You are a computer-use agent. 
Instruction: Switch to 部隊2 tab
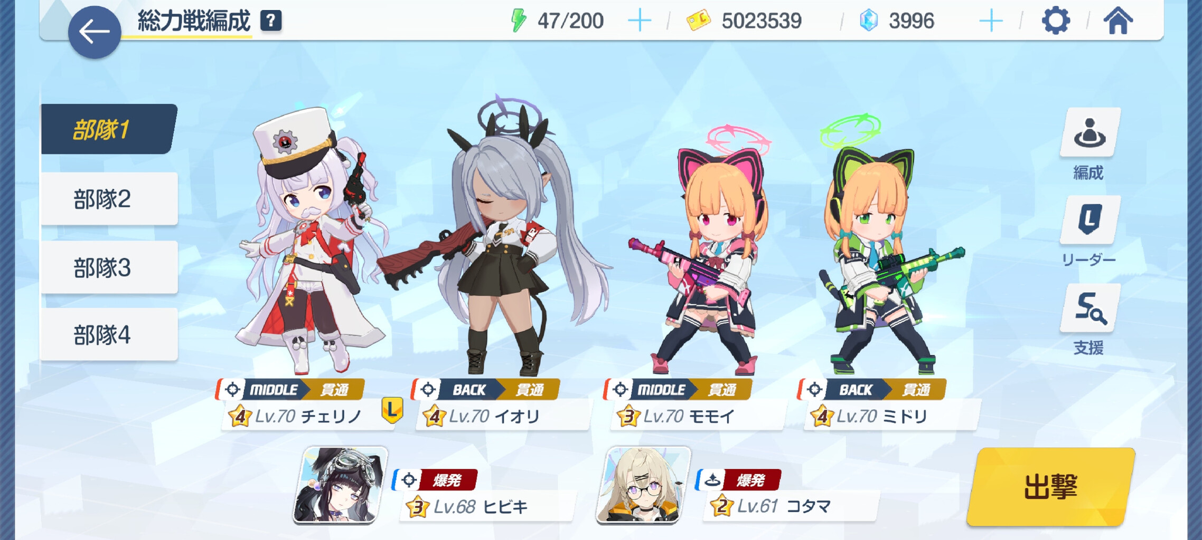109,199
